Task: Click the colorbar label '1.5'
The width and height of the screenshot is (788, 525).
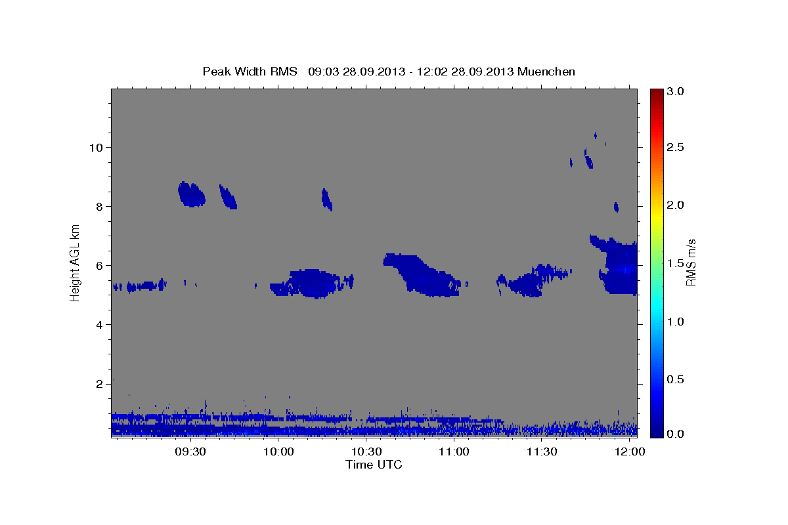Action: point(676,263)
